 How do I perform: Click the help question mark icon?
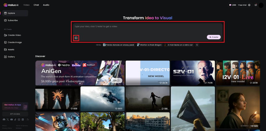pos(249,5)
